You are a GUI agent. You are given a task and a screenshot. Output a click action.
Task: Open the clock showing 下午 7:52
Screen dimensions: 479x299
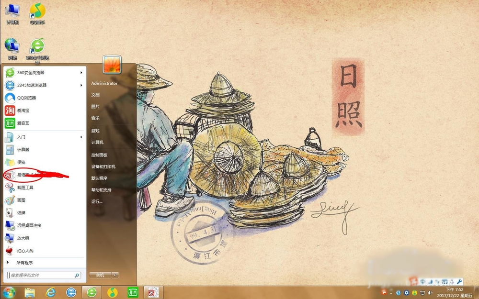pyautogui.click(x=455, y=293)
